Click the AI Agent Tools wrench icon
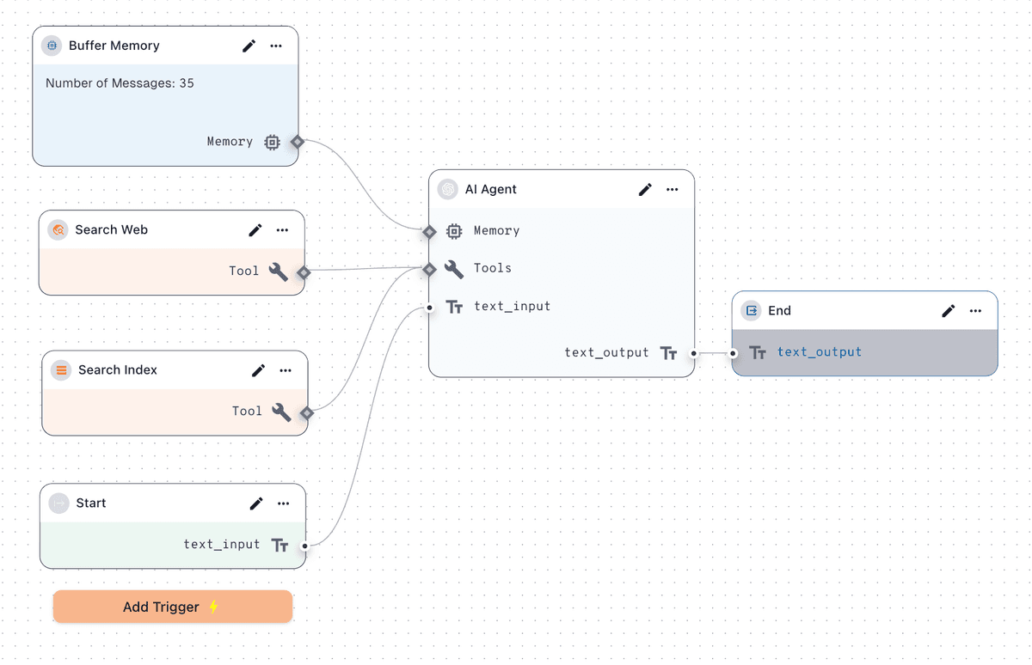Image resolution: width=1032 pixels, height=665 pixels. coord(454,269)
